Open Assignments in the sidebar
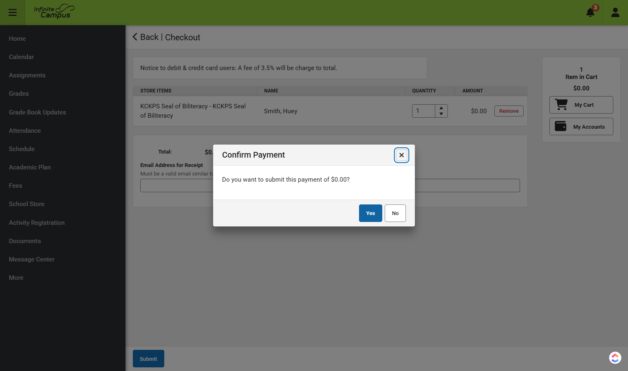 click(27, 75)
